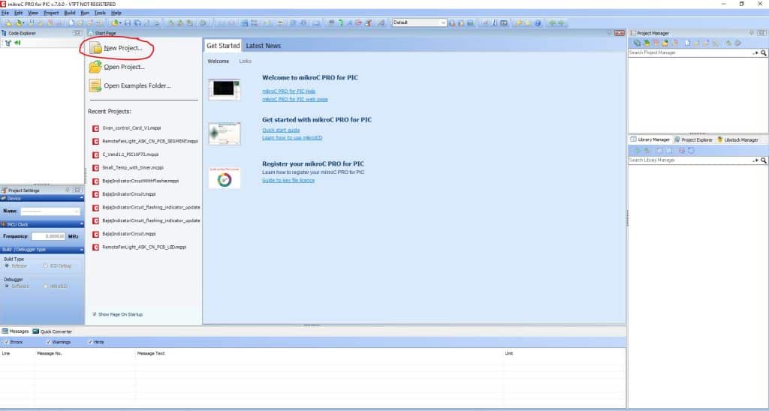Click the Get started section thumbnail image
The height and width of the screenshot is (411, 769).
[224, 133]
